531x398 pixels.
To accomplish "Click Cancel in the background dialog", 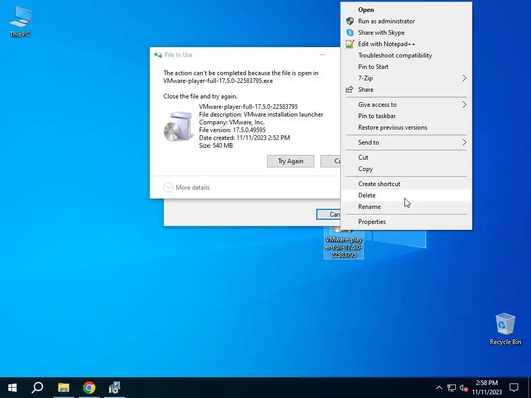I will tap(328, 214).
